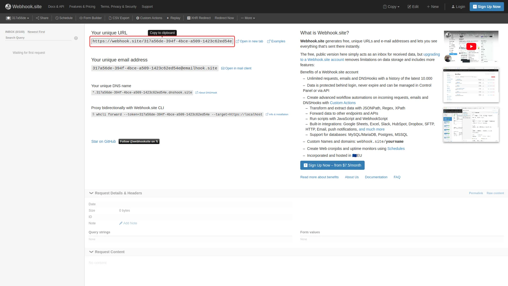Expand the 317a56de token dropdown
Image resolution: width=508 pixels, height=286 pixels.
click(x=17, y=18)
